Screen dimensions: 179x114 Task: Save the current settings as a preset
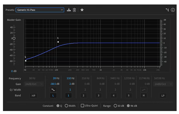pyautogui.click(x=69, y=10)
